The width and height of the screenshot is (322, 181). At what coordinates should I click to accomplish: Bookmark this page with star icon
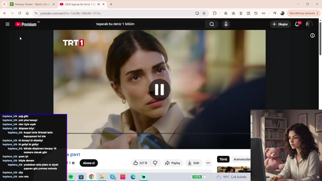204,13
